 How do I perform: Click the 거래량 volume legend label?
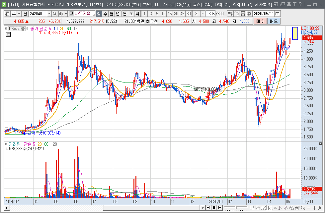(x=15, y=144)
